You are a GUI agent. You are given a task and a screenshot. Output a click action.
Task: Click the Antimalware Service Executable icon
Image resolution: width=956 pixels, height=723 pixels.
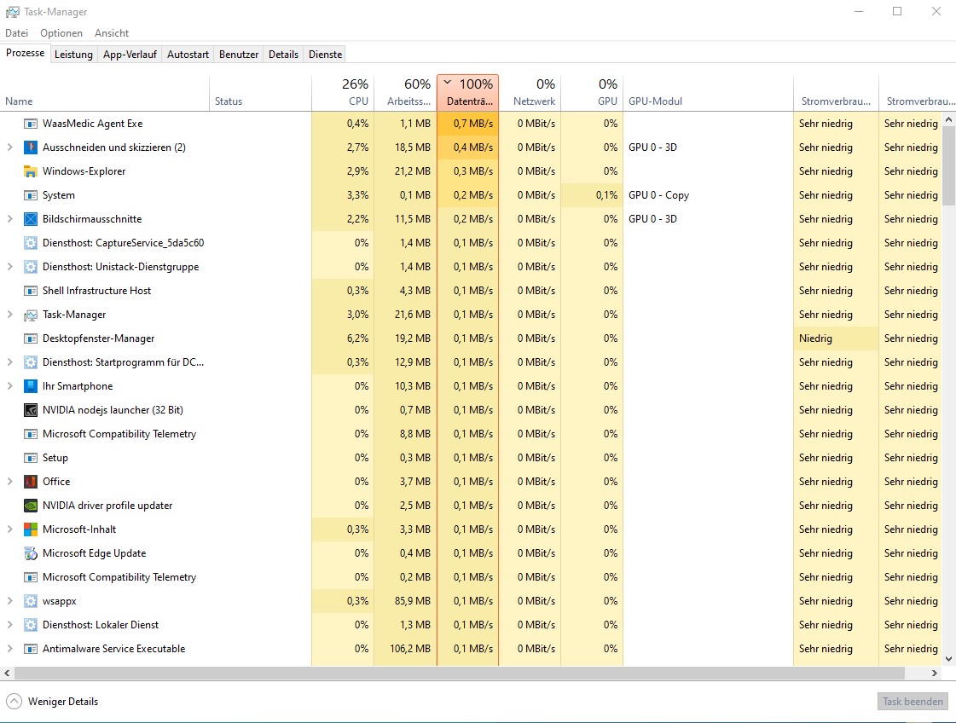(31, 649)
